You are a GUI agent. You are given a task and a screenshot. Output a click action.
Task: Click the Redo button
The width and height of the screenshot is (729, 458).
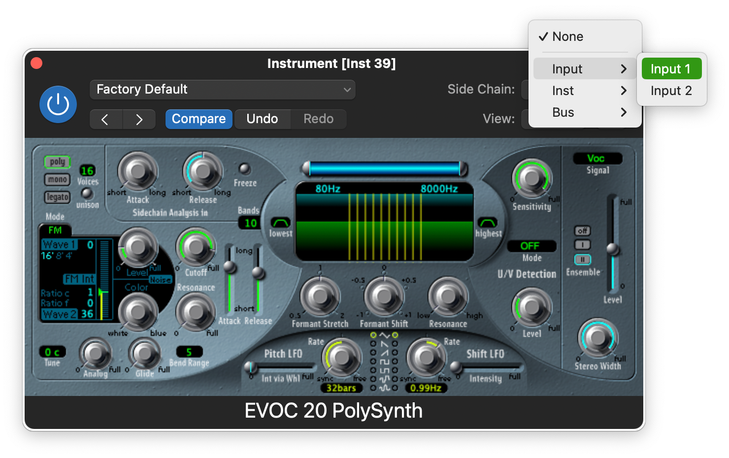point(318,119)
